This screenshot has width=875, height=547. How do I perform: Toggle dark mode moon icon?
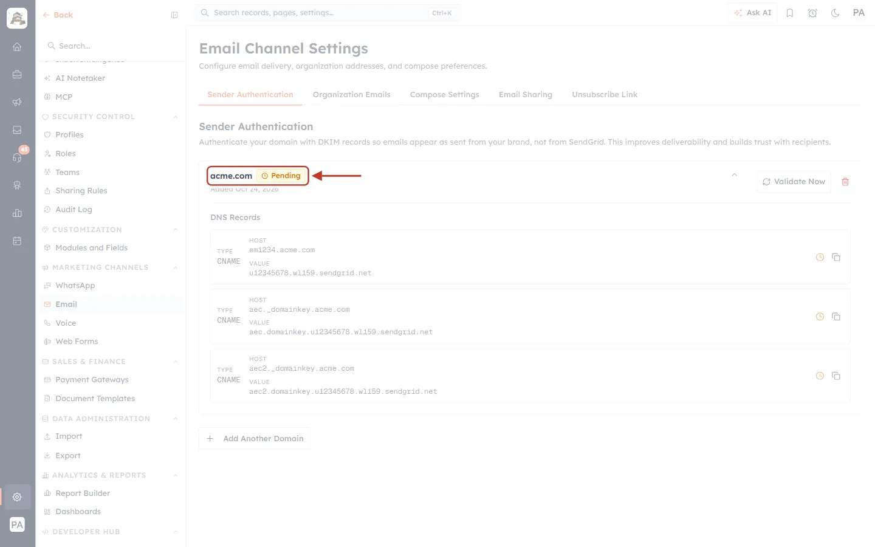click(x=836, y=13)
